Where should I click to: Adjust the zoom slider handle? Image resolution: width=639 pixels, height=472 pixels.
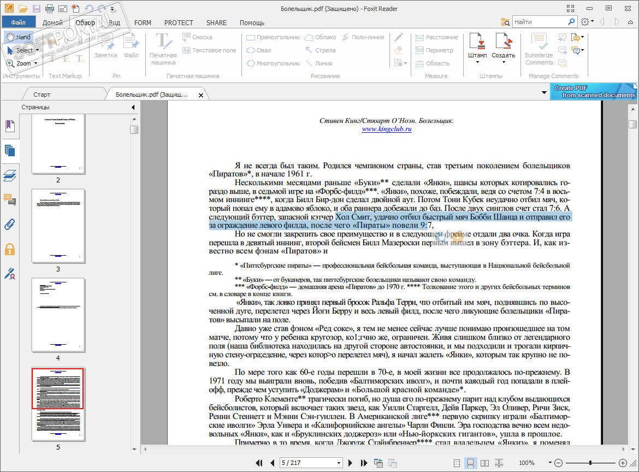click(590, 463)
